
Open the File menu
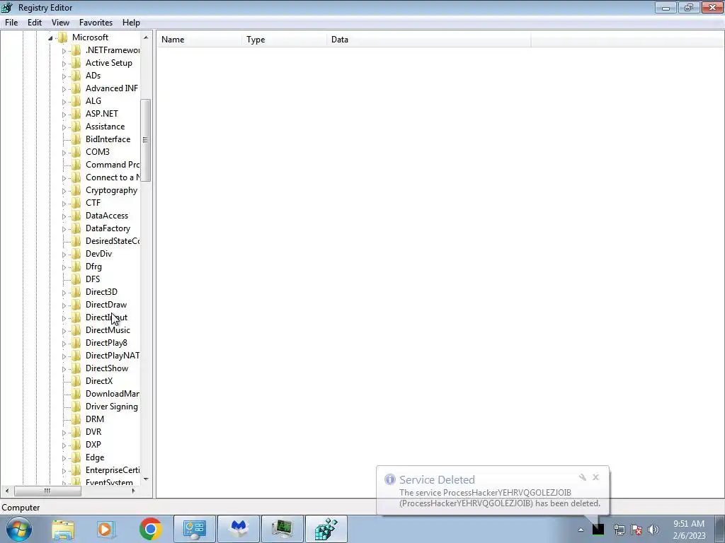tap(11, 22)
